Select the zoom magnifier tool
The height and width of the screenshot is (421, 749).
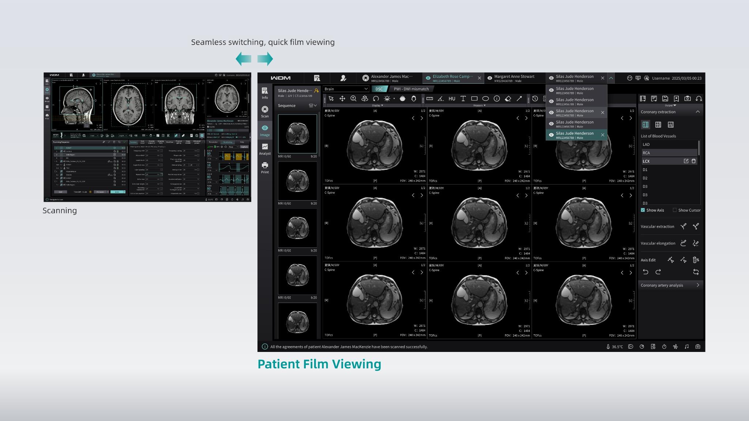353,99
